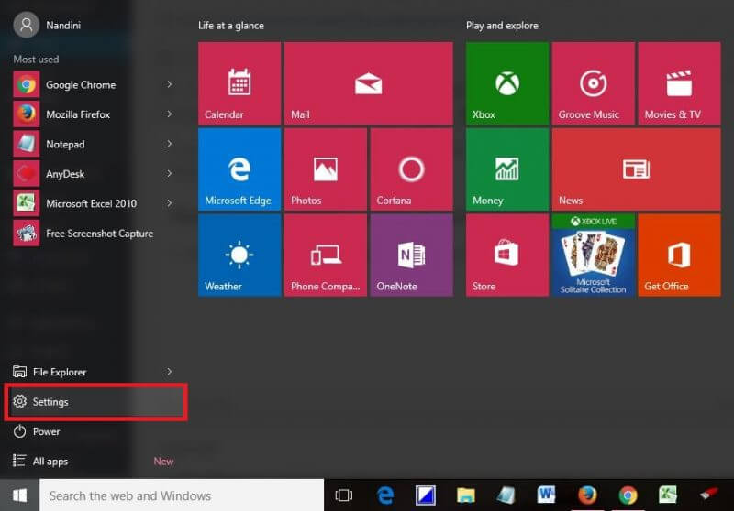Open the Store tile
Image resolution: width=734 pixels, height=511 pixels.
(x=507, y=255)
